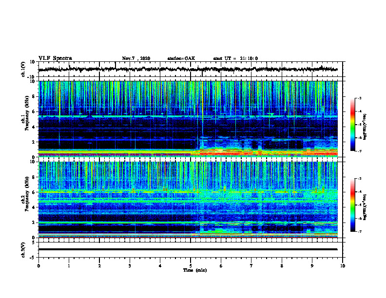Click the ch.1 voltage waveform trace
This screenshot has width=386, height=298.
click(x=188, y=69)
